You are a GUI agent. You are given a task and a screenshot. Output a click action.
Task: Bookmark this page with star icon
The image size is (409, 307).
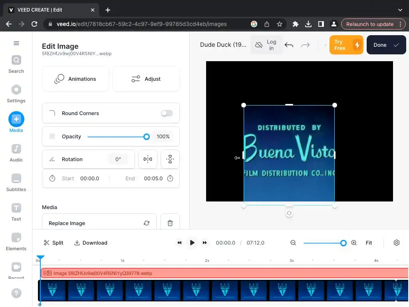(279, 24)
